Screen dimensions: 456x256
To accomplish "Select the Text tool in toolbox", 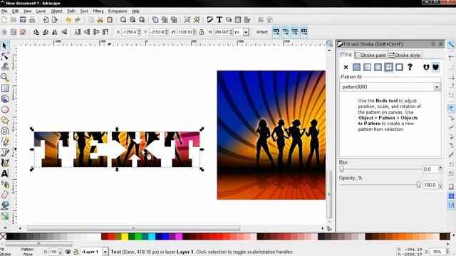I will pyautogui.click(x=5, y=174).
